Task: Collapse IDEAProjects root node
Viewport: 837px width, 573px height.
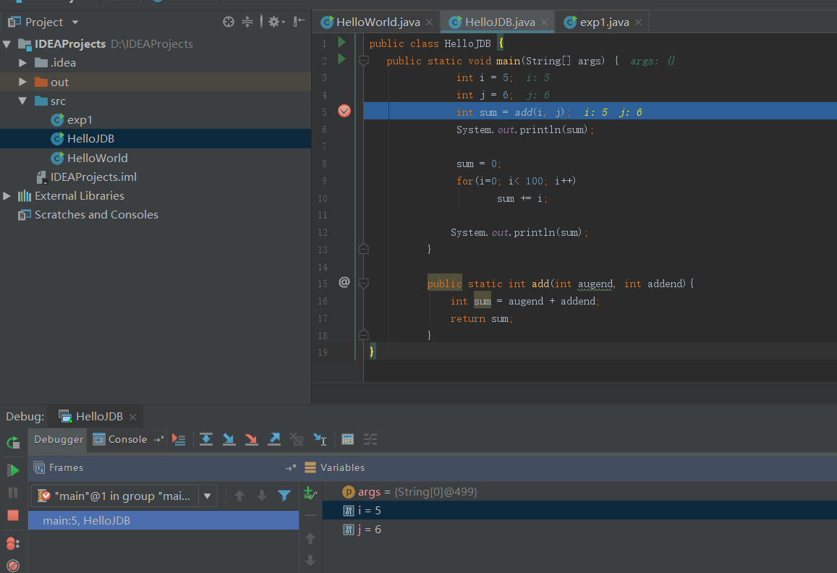Action: pos(7,44)
